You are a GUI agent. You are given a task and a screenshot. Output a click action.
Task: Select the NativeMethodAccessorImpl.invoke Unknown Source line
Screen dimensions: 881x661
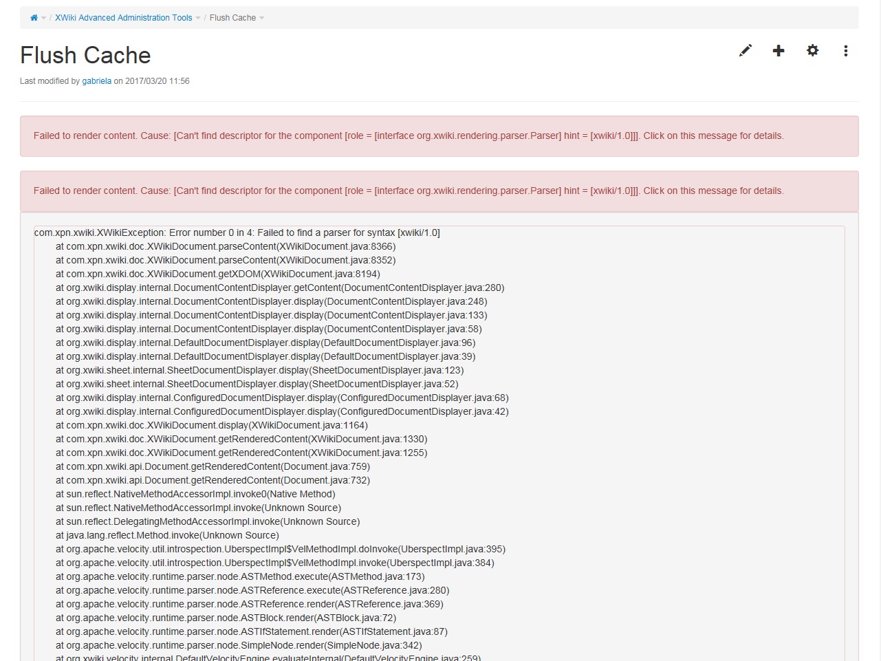coord(198,508)
